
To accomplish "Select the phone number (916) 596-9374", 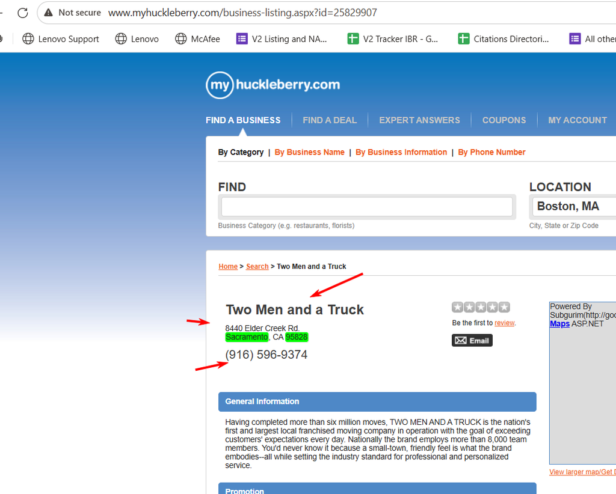I will tap(266, 355).
